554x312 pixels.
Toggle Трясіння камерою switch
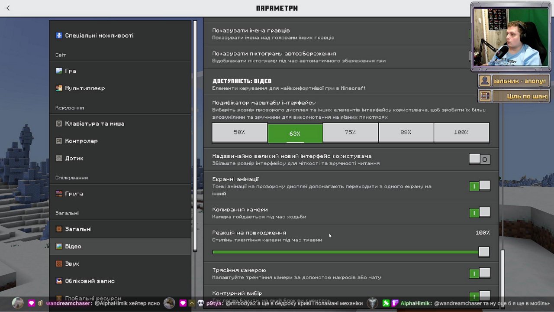[480, 273]
